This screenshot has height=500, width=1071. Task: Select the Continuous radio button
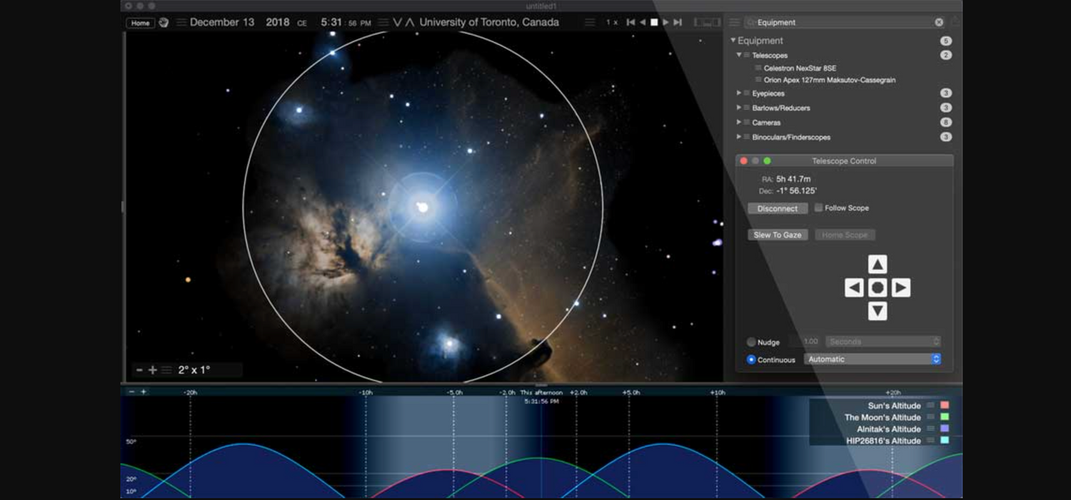pyautogui.click(x=751, y=359)
